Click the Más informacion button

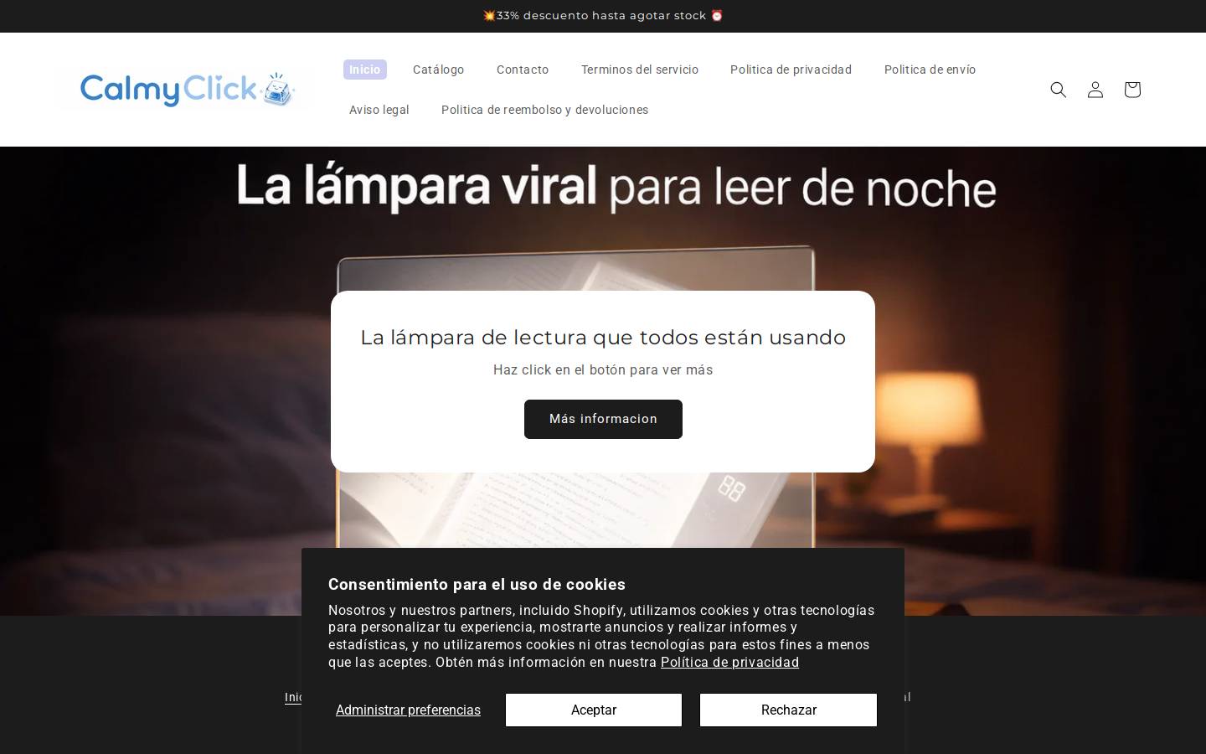[603, 419]
